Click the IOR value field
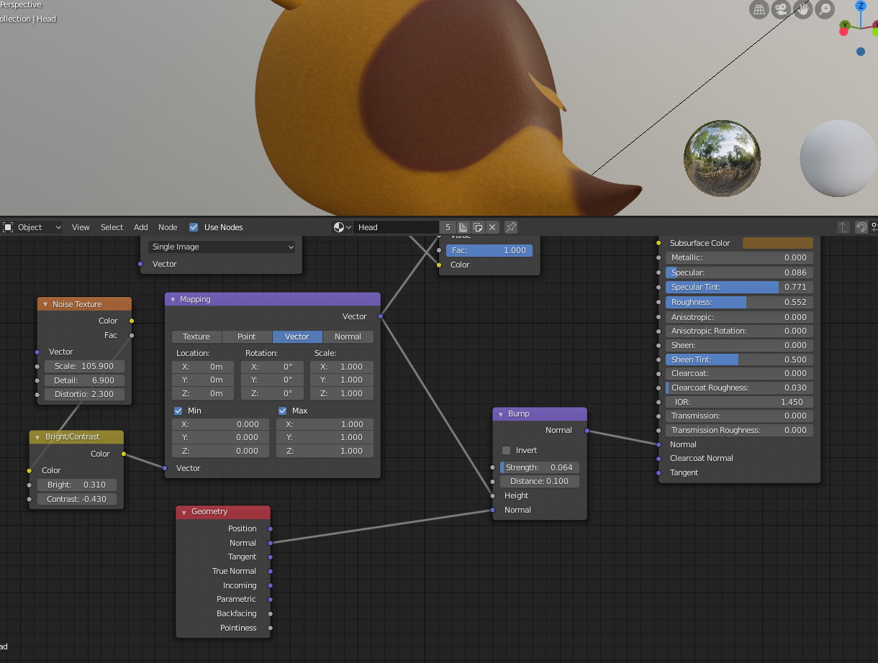Image resolution: width=878 pixels, height=663 pixels. coord(740,402)
